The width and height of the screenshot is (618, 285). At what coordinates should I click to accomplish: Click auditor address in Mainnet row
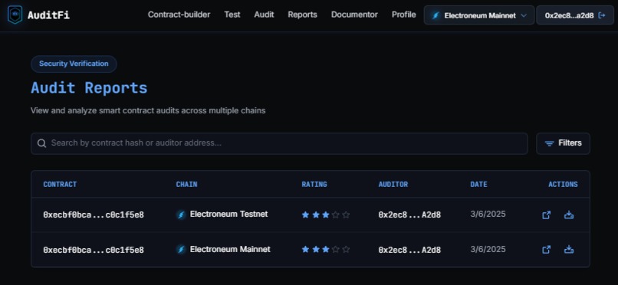[409, 250]
